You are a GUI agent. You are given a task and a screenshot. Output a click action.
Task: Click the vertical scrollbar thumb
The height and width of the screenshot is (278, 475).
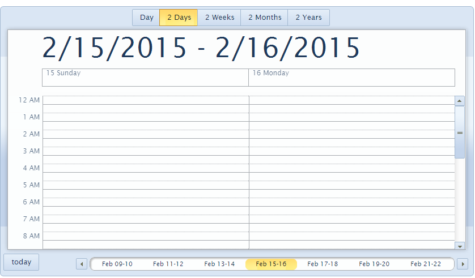coord(460,132)
